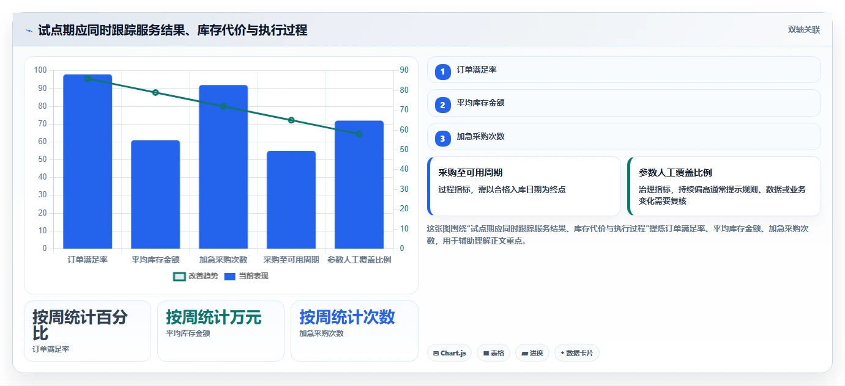Click the number 3 badge
Screen dimensions: 845x386
pyautogui.click(x=443, y=139)
